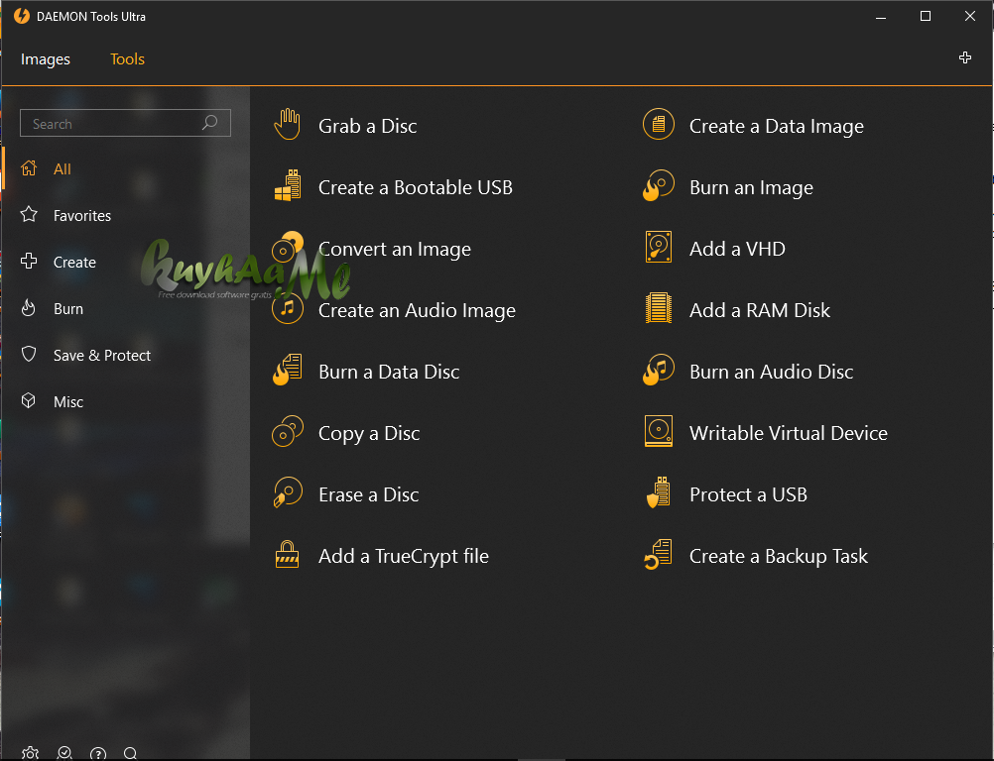Open settings via the gear icon
The width and height of the screenshot is (994, 761).
click(30, 753)
